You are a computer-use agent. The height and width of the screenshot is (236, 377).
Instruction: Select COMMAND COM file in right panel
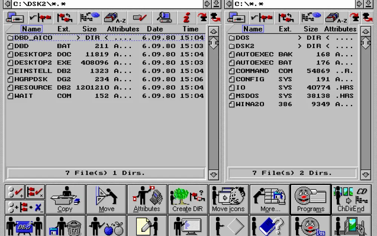point(292,71)
